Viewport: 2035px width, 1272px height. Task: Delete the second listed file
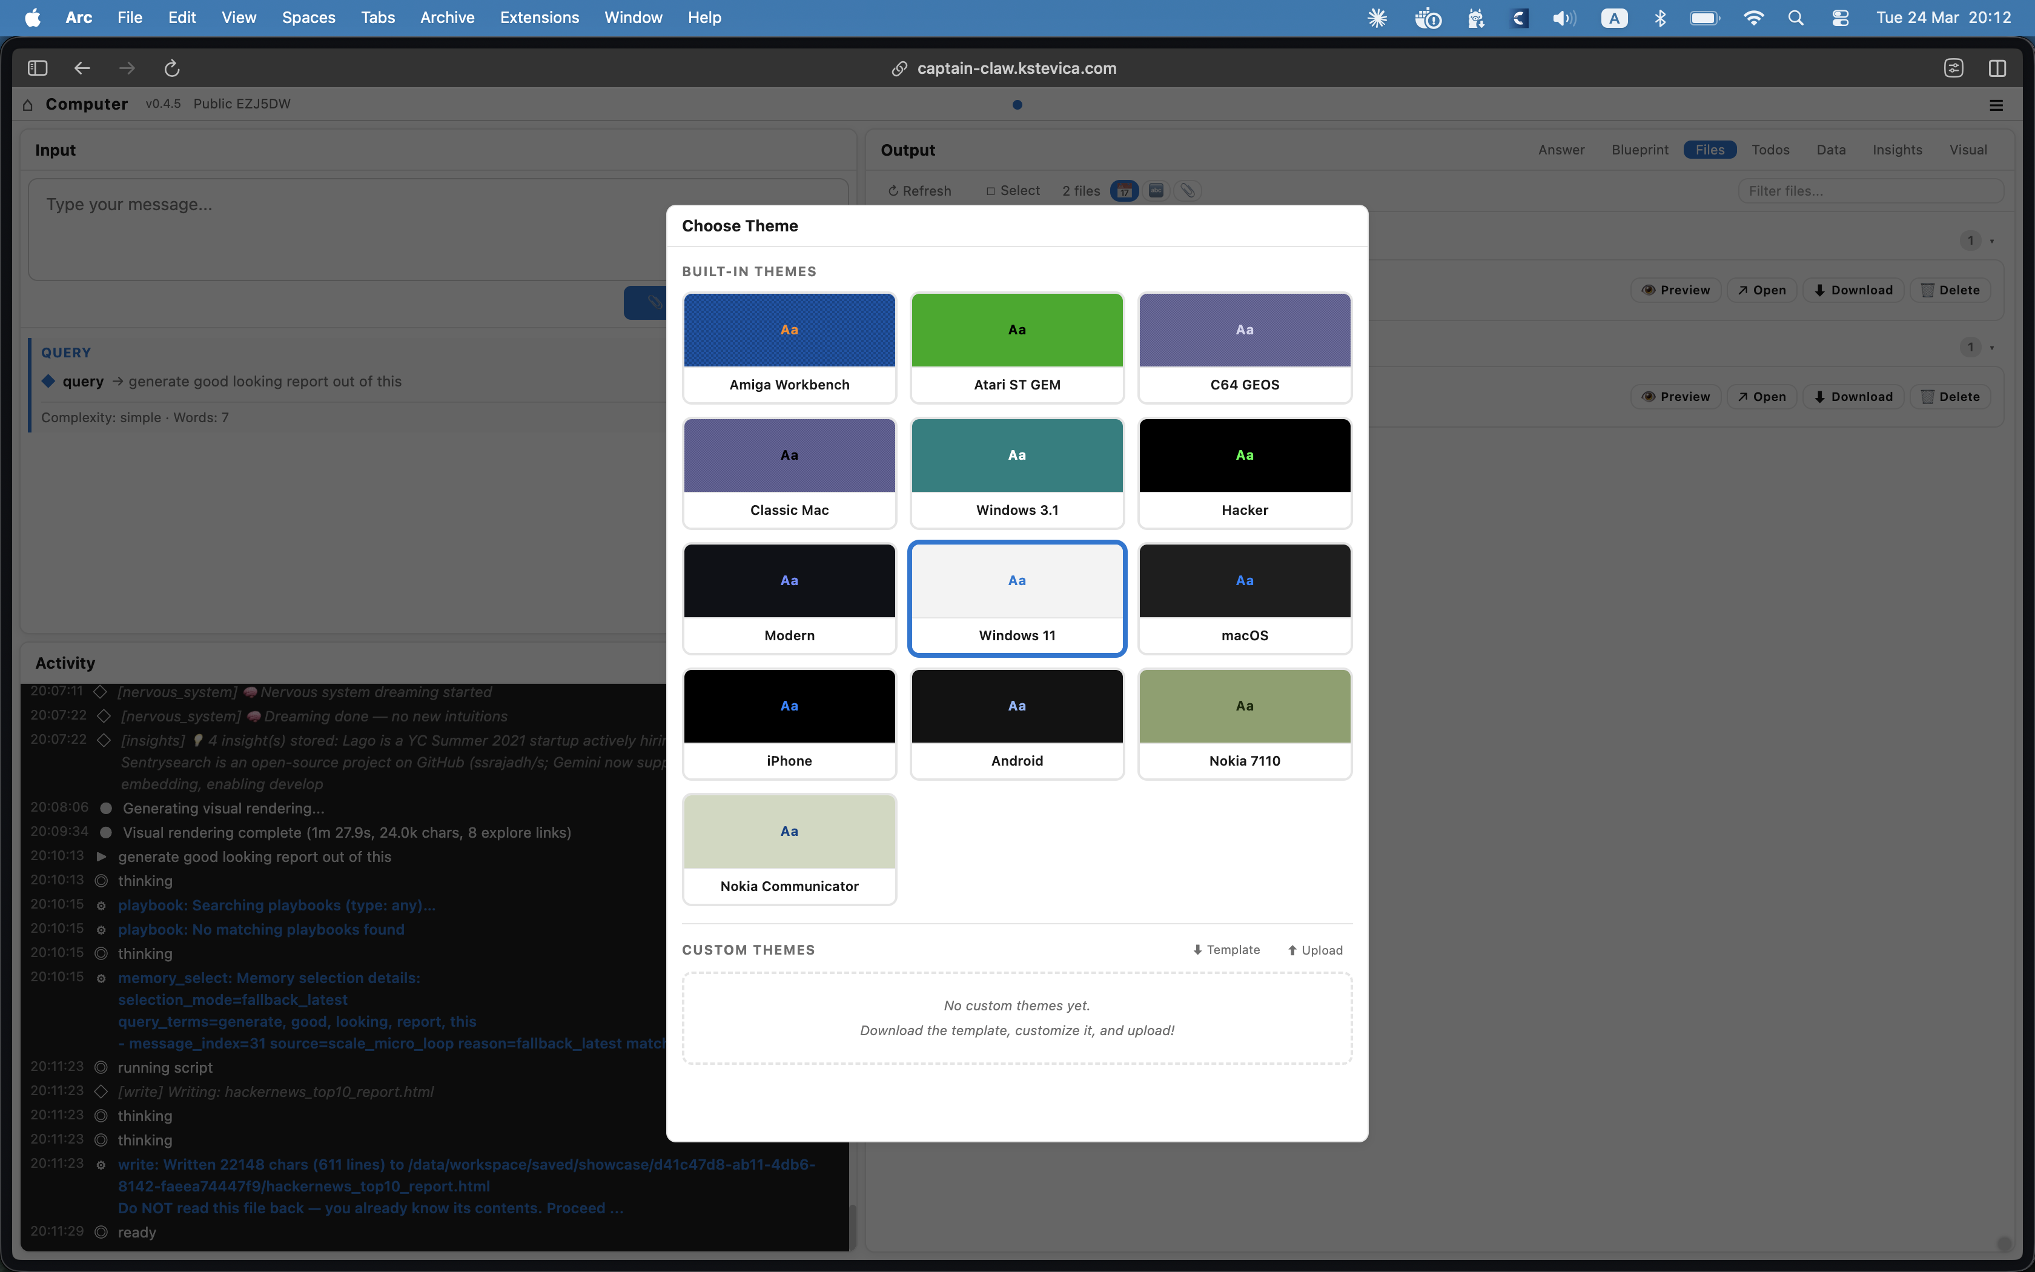[1950, 397]
